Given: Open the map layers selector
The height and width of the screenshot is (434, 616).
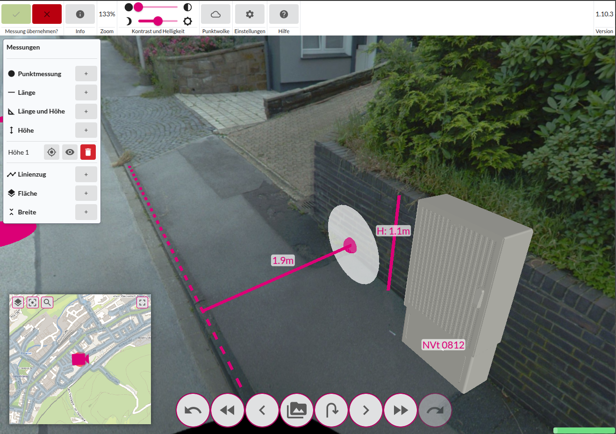Looking at the screenshot, I should point(18,302).
